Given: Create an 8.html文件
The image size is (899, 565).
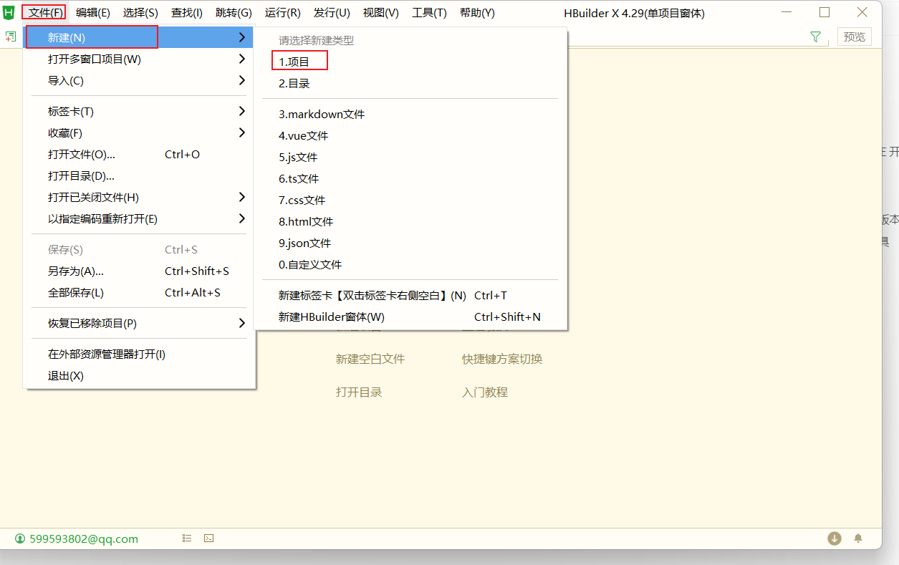Looking at the screenshot, I should [x=410, y=221].
